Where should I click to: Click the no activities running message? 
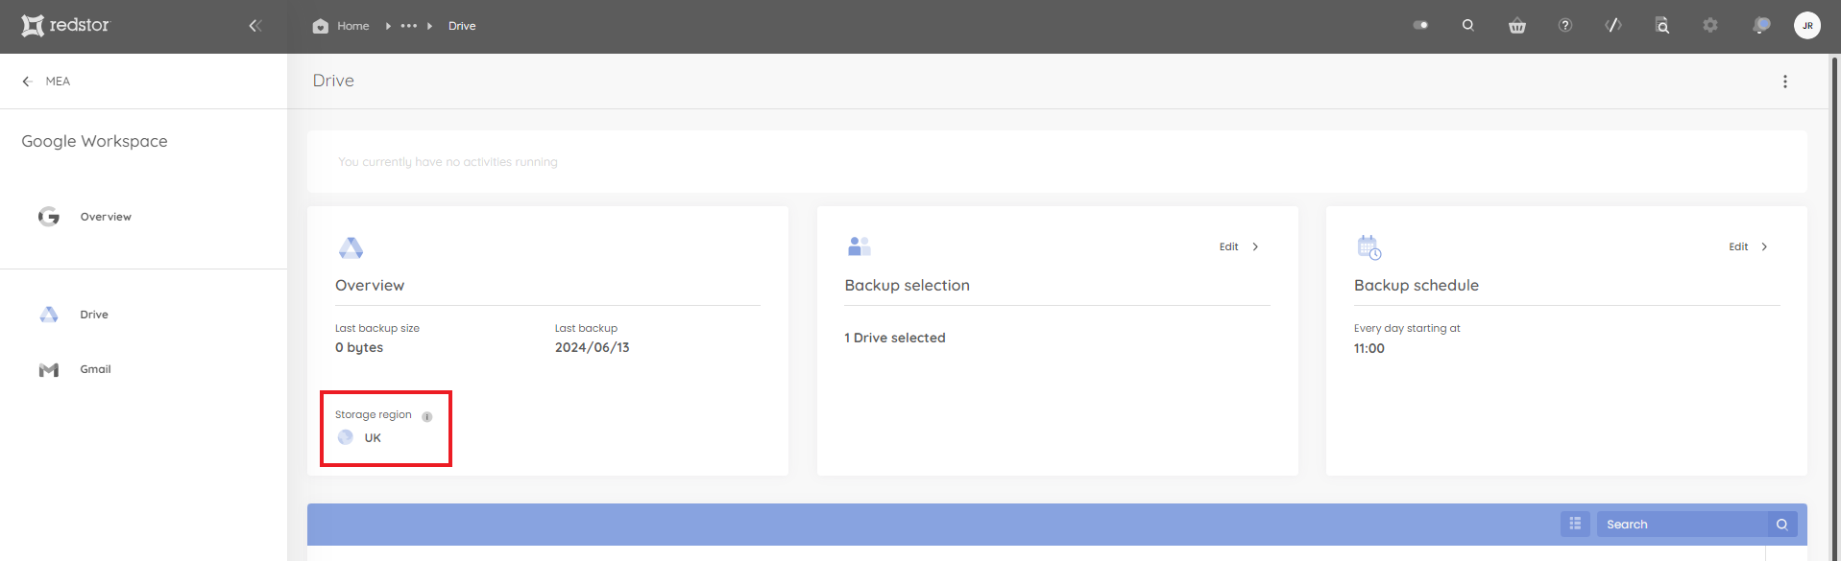(x=448, y=162)
